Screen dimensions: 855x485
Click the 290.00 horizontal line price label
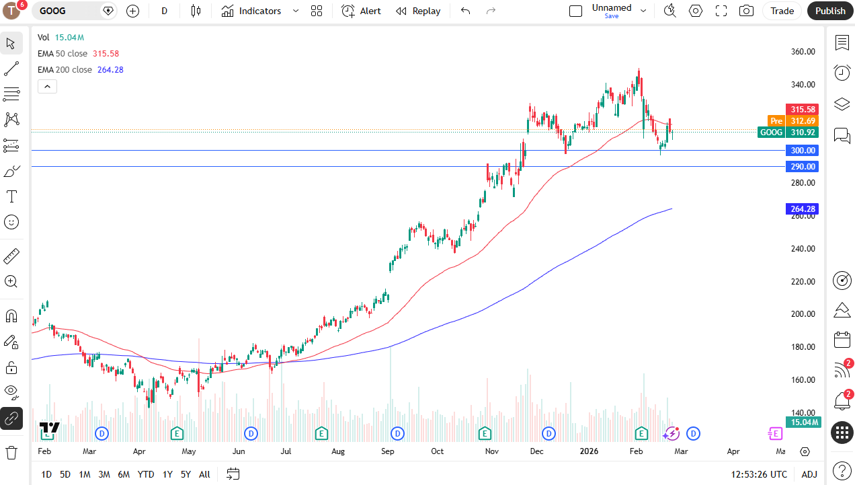(802, 167)
